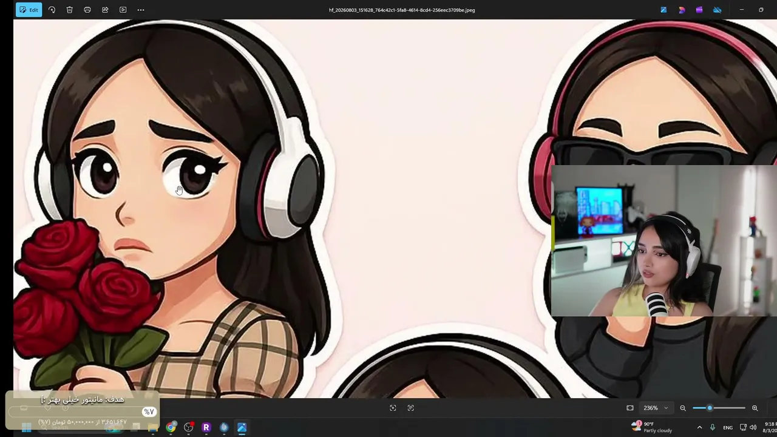Viewport: 777px width, 437px height.
Task: Minimize the Photos window
Action: tap(742, 10)
